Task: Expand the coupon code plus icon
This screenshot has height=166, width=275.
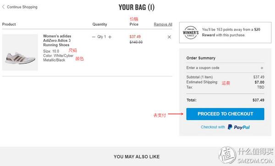Action: tap(262, 68)
